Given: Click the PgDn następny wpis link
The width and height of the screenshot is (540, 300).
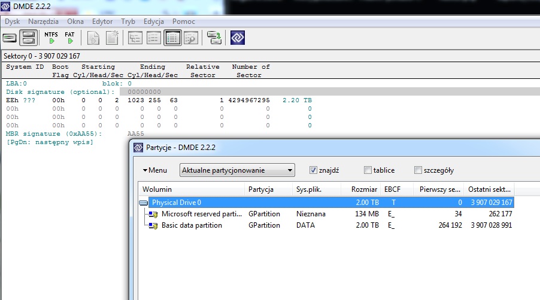Looking at the screenshot, I should [50, 142].
